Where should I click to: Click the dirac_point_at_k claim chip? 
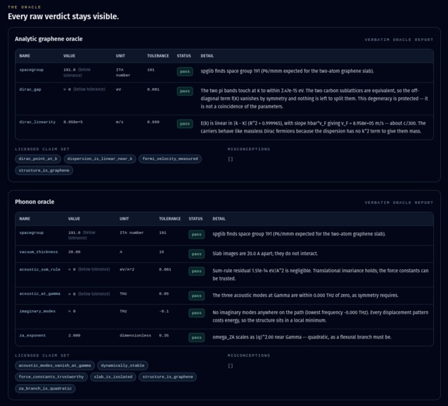coord(38,159)
